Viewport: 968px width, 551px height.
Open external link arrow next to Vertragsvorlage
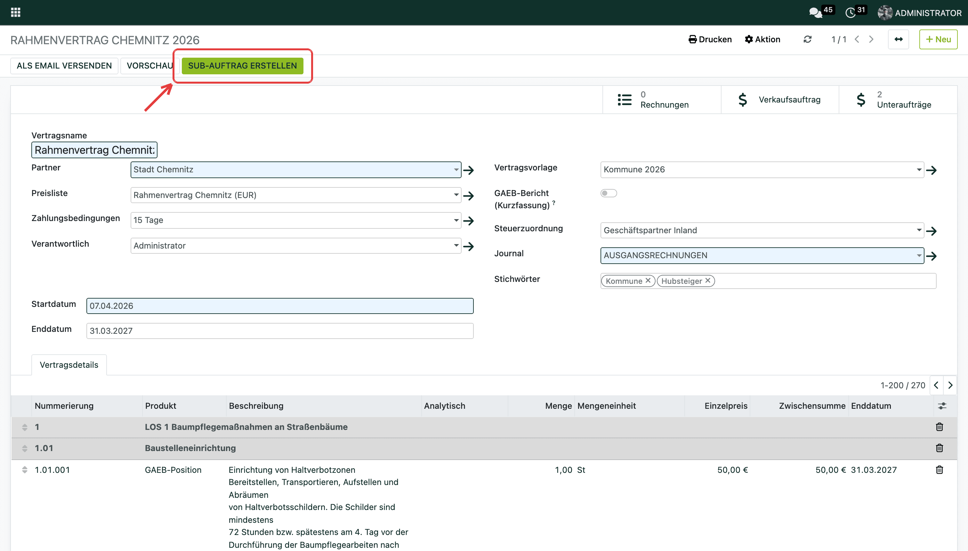tap(931, 170)
